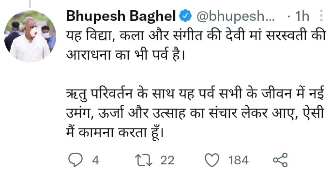The height and width of the screenshot is (175, 332).
Task: Click the 1h timestamp
Action: point(302,16)
